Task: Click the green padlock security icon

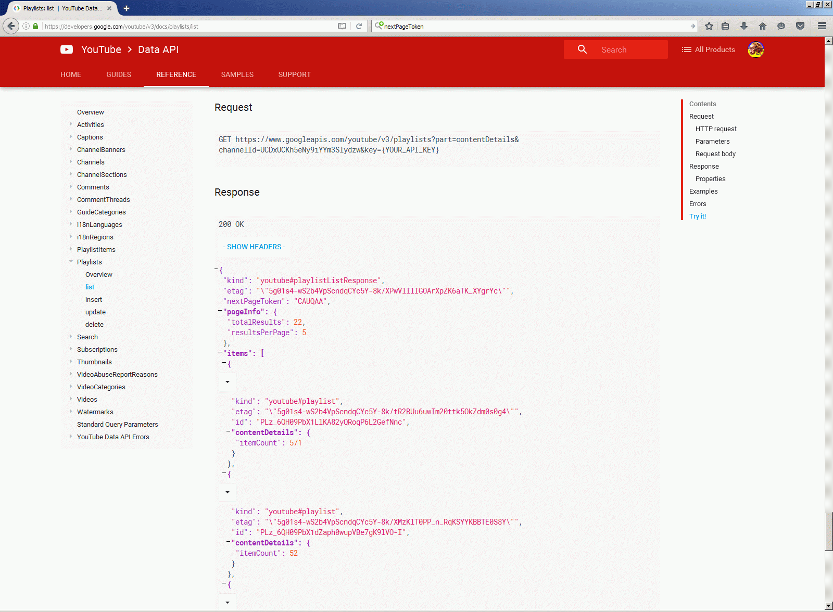Action: [x=35, y=26]
